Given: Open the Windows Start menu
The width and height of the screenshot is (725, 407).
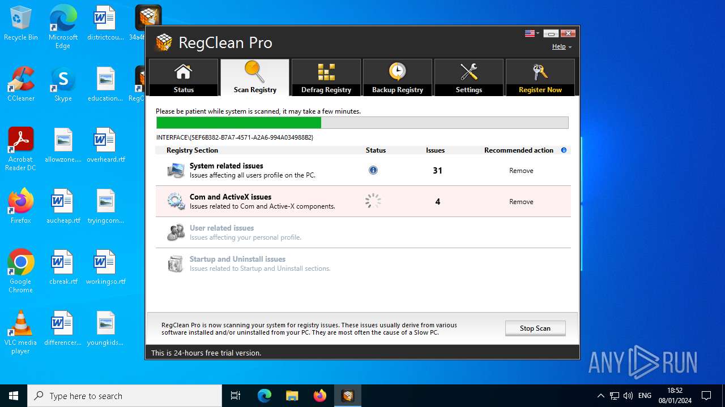Looking at the screenshot, I should coord(14,396).
